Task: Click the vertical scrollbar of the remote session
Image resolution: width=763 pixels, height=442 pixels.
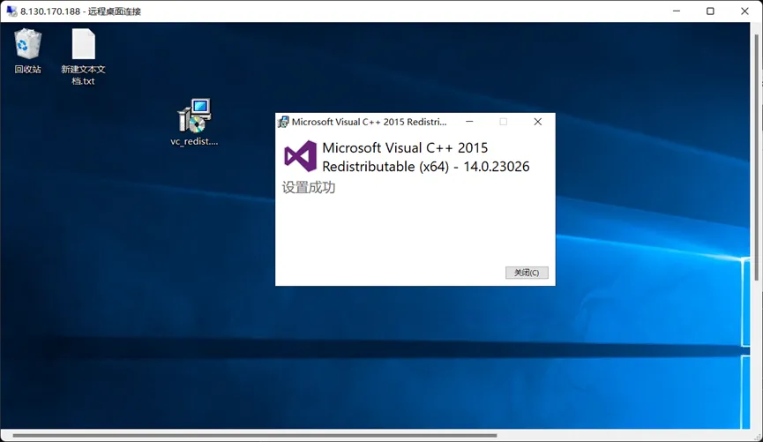Action: point(756,157)
